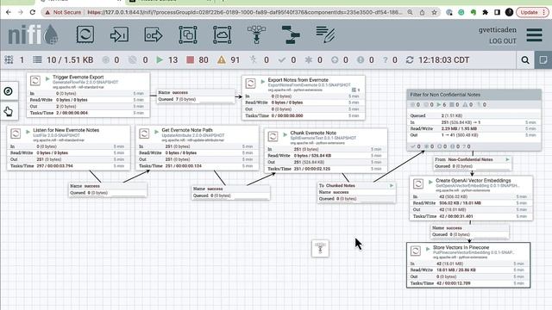This screenshot has height=310, width=552.
Task: Select Chunk Evernote Note processor
Action: [x=326, y=151]
